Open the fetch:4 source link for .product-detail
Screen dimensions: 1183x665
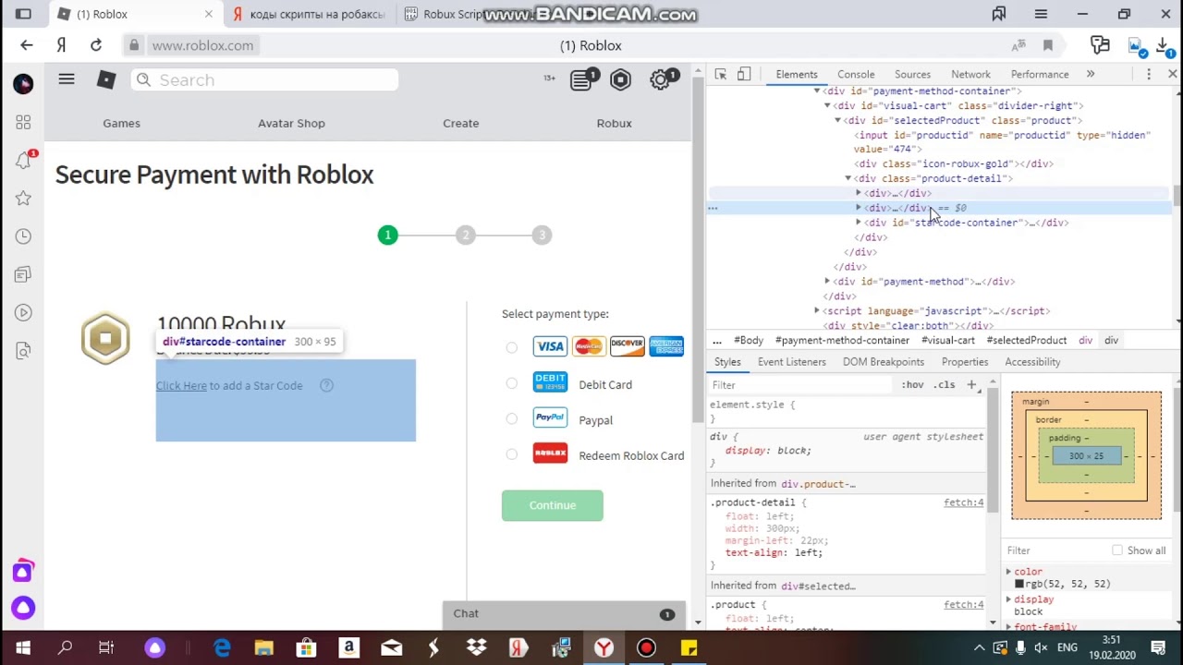pos(963,502)
